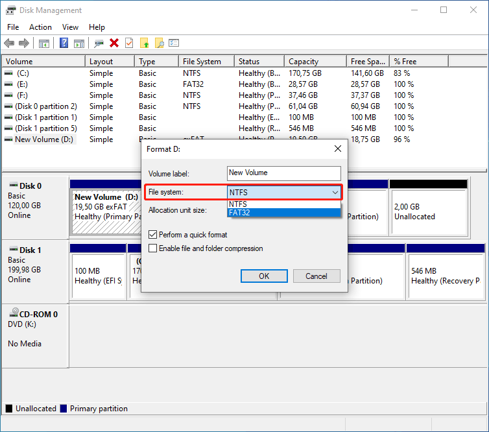Screen dimensions: 489x432
Task: Sort by the Status column header
Action: tap(259, 62)
